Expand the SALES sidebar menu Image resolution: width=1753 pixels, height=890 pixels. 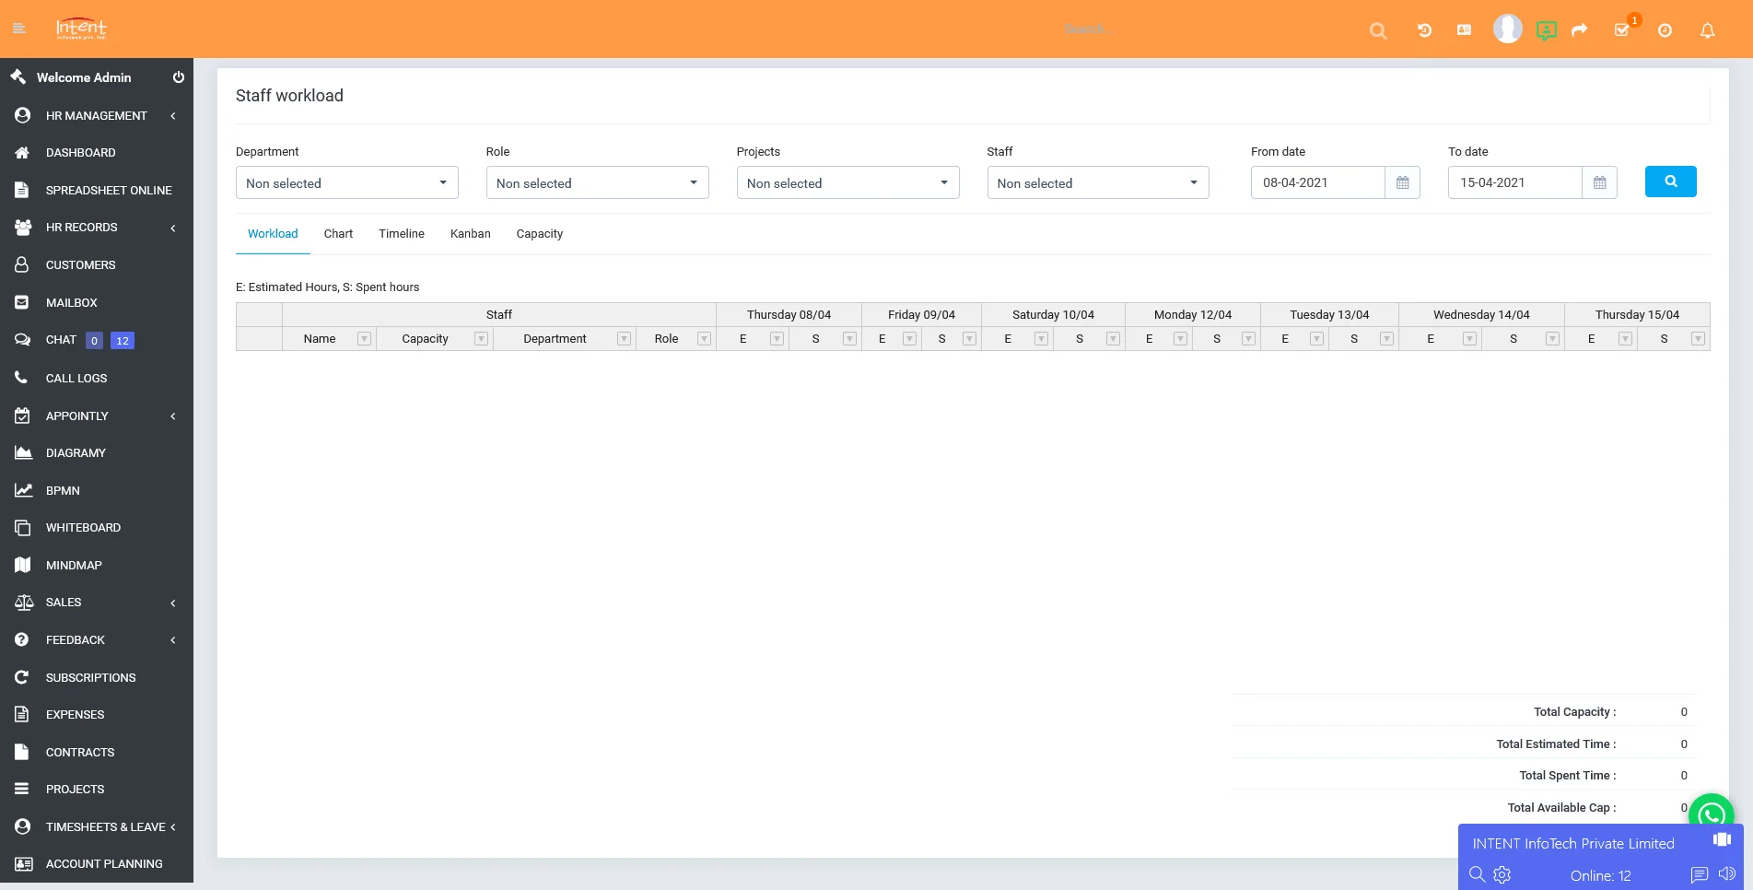[x=97, y=603]
